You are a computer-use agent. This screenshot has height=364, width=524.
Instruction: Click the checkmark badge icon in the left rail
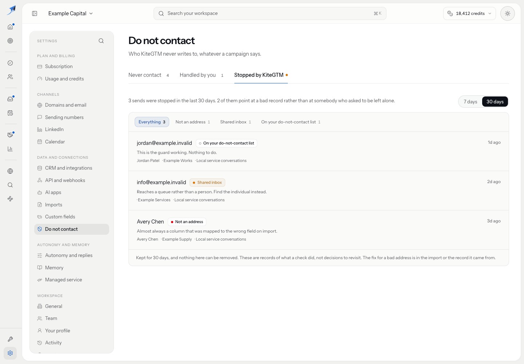[x=10, y=63]
